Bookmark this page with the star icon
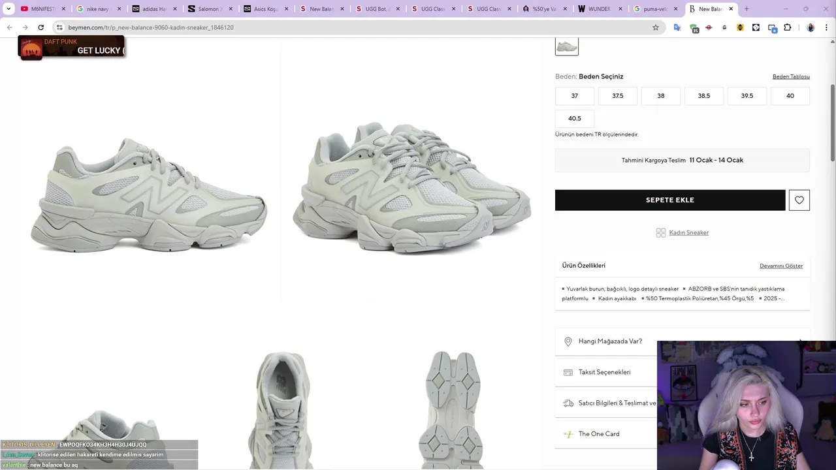Image resolution: width=836 pixels, height=470 pixels. (x=656, y=27)
